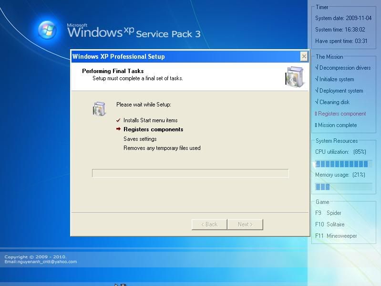Click the Back button
The height and width of the screenshot is (286, 381).
click(209, 224)
